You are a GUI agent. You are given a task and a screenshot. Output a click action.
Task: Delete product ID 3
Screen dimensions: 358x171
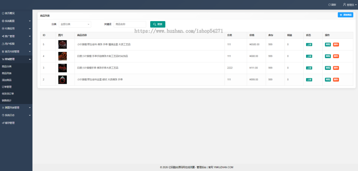(x=336, y=68)
